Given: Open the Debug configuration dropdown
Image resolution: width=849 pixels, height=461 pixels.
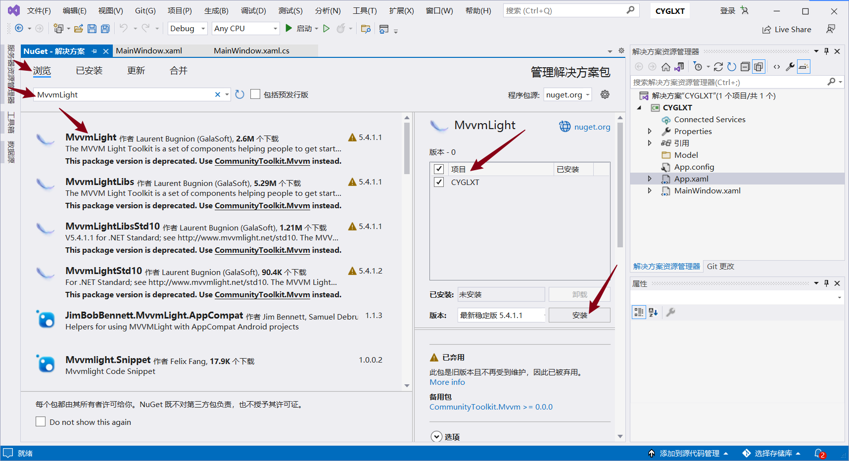Looking at the screenshot, I should point(188,29).
